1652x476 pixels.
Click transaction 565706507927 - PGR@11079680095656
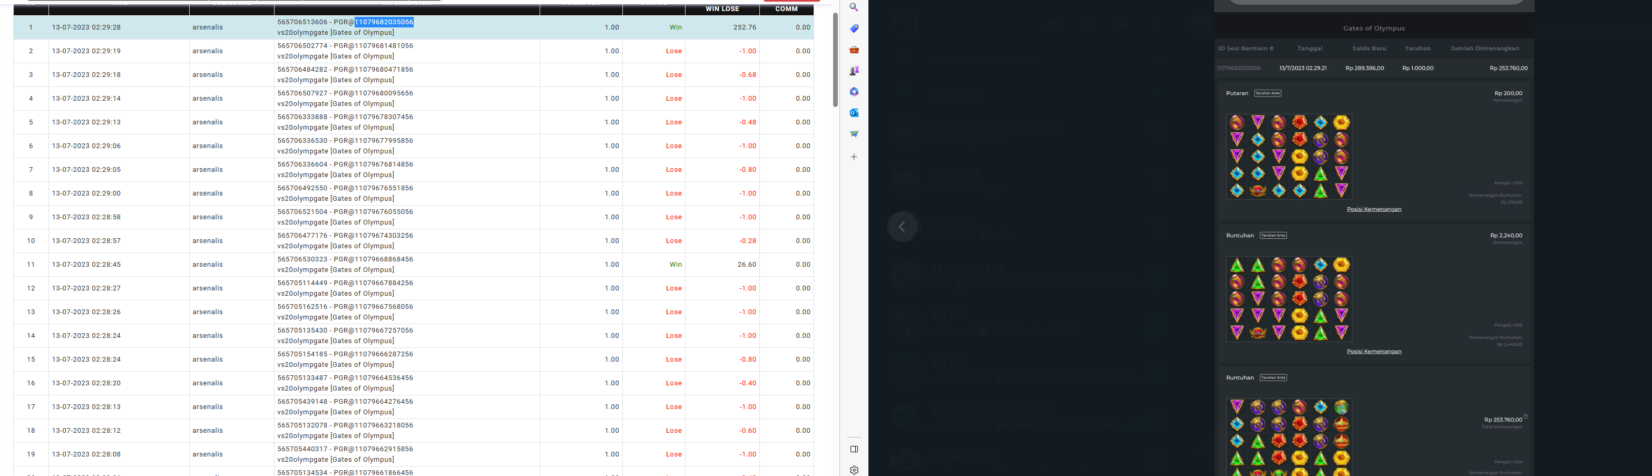[345, 93]
